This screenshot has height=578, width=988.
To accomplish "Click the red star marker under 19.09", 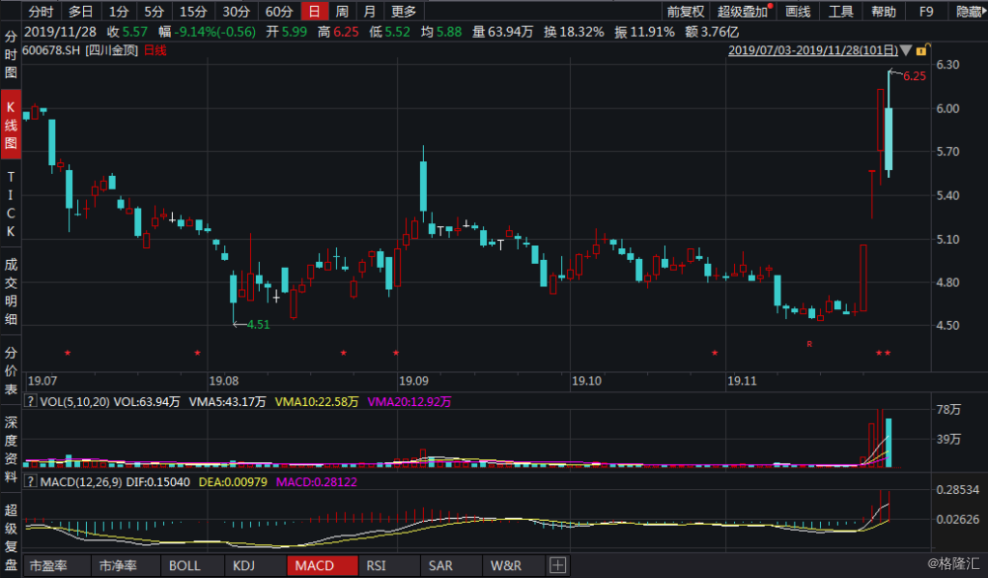I will (x=396, y=353).
